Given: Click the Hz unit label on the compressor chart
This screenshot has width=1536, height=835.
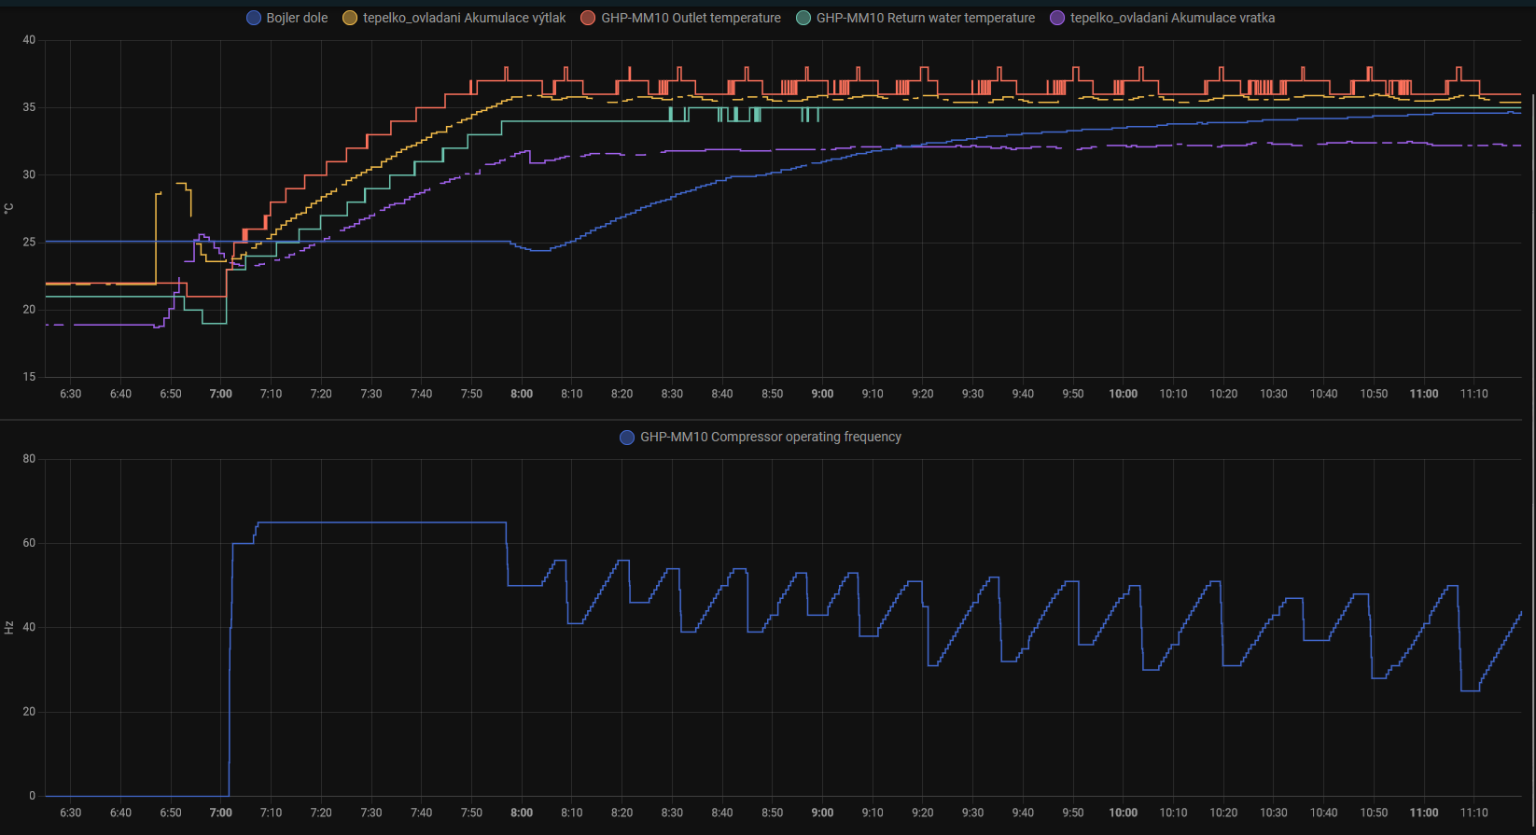Looking at the screenshot, I should click(9, 628).
